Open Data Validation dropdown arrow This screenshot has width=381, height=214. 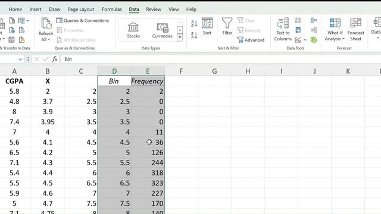[x=305, y=40]
